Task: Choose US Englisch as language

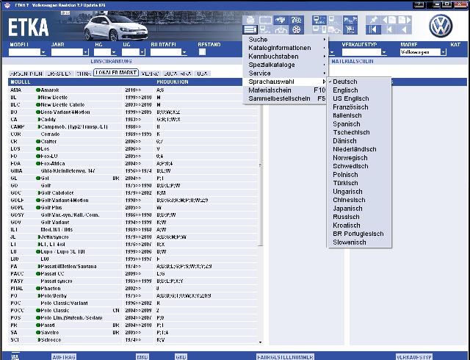Action: click(x=359, y=98)
